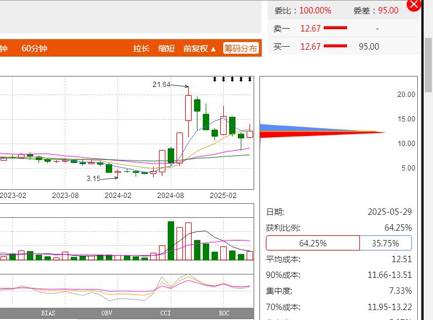This screenshot has height=320, width=433.
Task: Click the 3.15 low price label
Action: point(93,179)
